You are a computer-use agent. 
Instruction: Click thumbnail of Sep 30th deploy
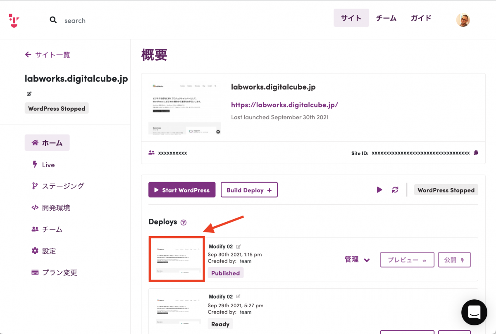tap(176, 259)
